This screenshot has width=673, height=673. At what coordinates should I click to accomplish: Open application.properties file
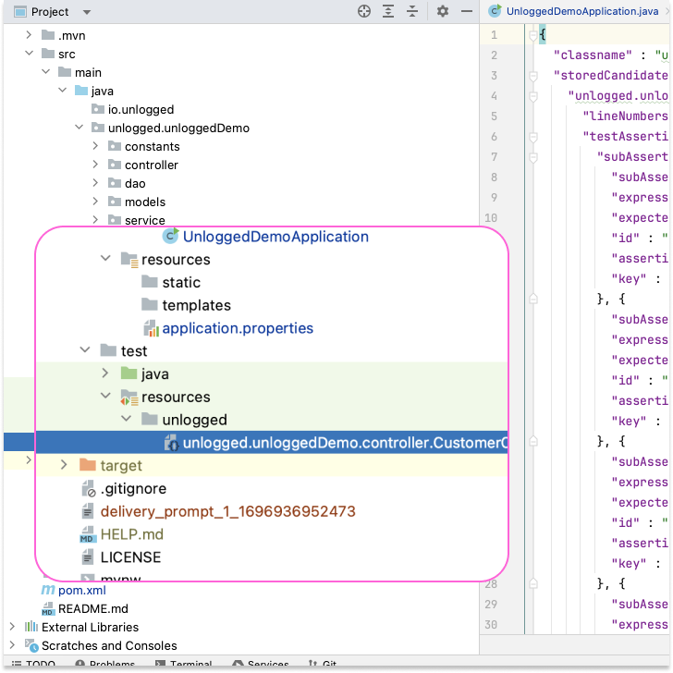[x=237, y=328]
